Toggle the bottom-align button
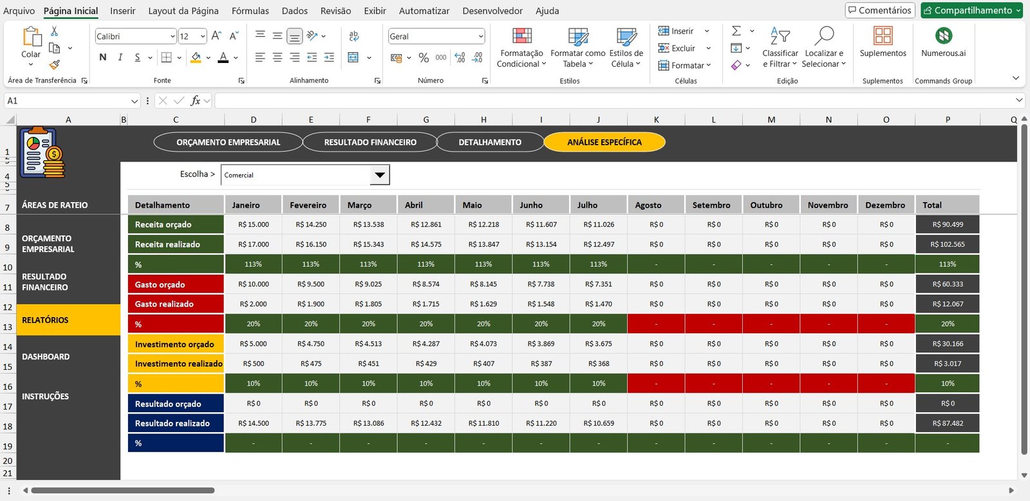This screenshot has width=1030, height=501. (x=294, y=37)
